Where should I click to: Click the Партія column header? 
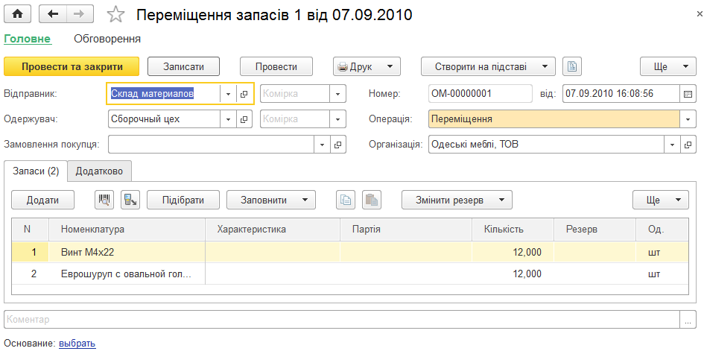[x=406, y=229]
